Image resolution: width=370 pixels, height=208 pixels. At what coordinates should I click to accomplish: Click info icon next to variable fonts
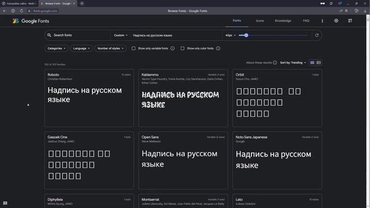click(x=172, y=49)
